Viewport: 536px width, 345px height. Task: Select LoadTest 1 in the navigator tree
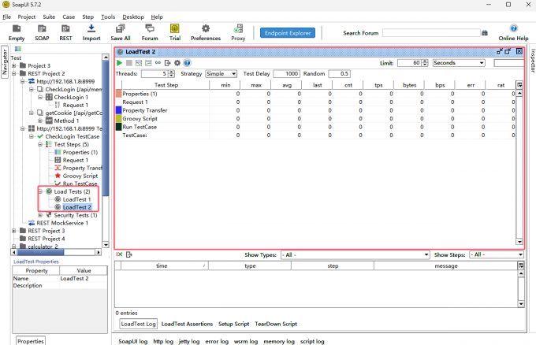[x=77, y=199]
